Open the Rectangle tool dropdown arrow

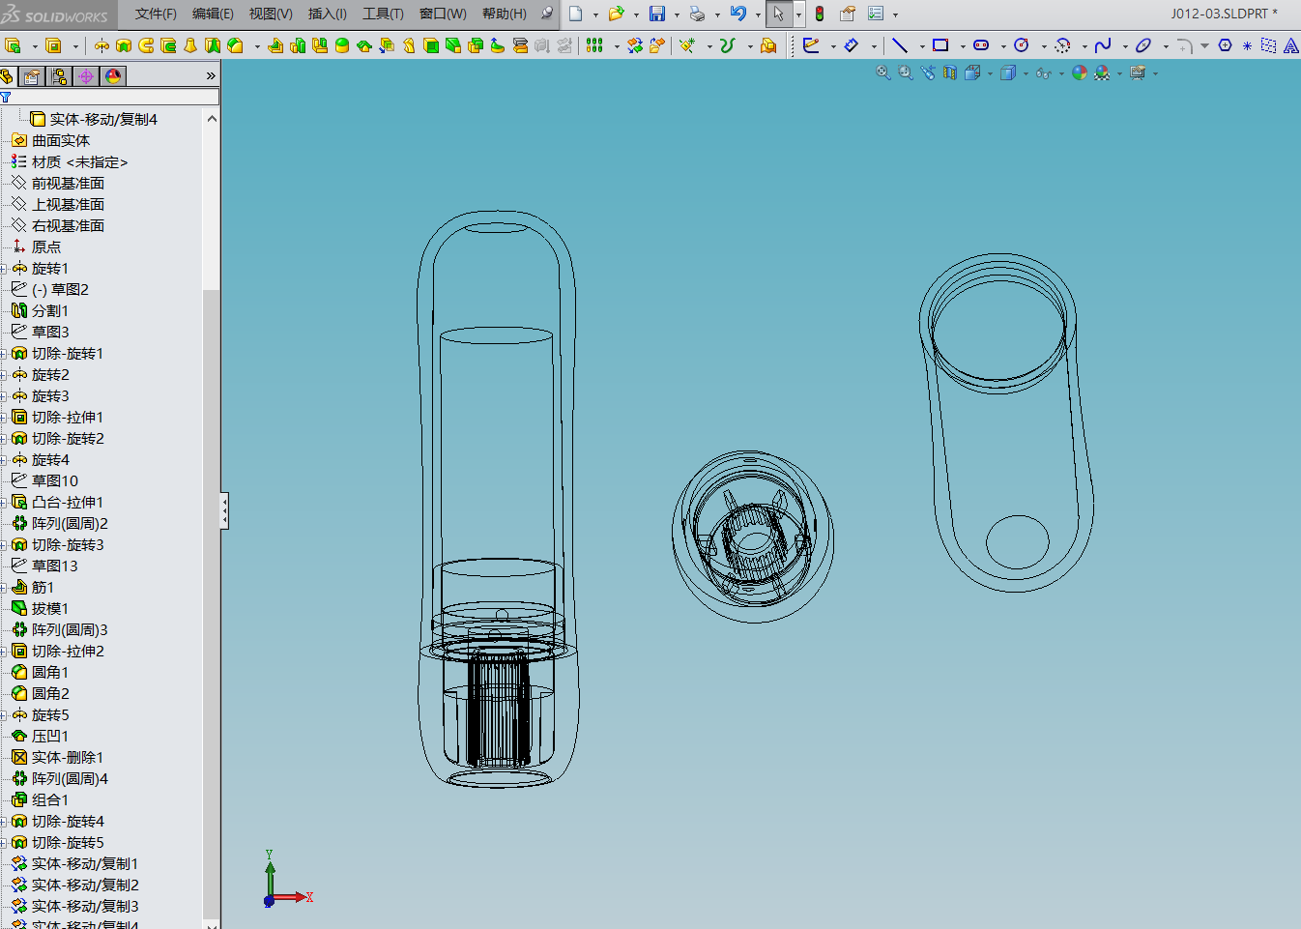[963, 46]
